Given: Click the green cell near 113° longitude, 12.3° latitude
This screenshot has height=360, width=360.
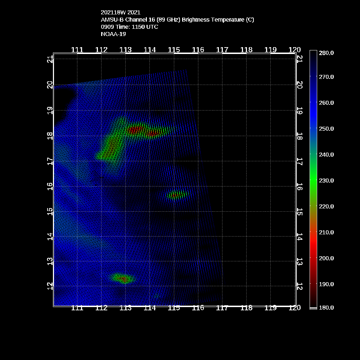Looking at the screenshot, I should click(x=122, y=278).
